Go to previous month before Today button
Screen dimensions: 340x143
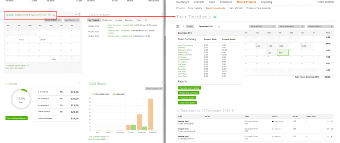point(183,27)
